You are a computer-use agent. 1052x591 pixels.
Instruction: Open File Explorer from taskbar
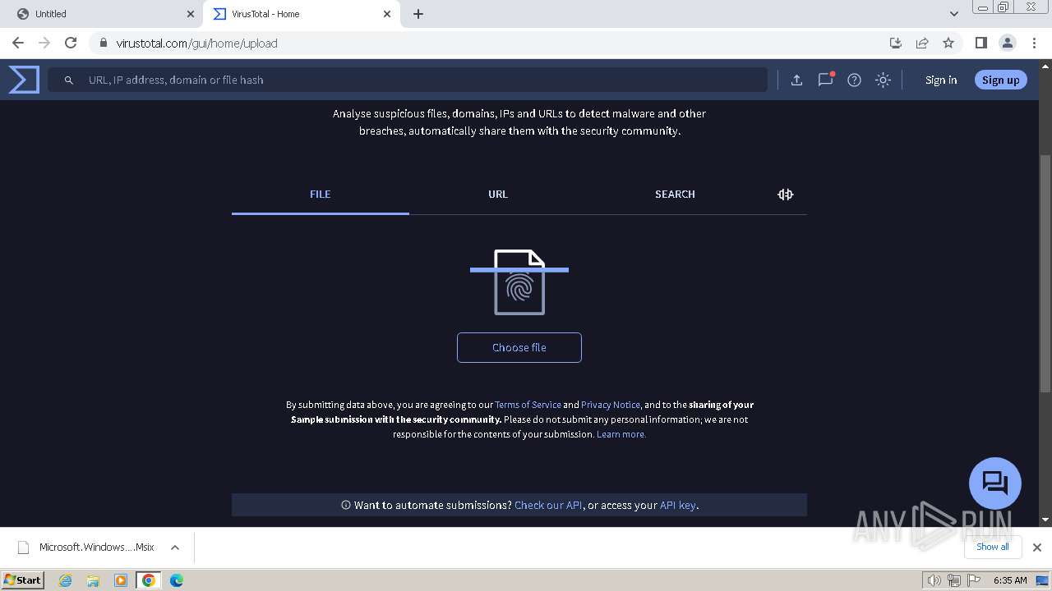(x=93, y=580)
